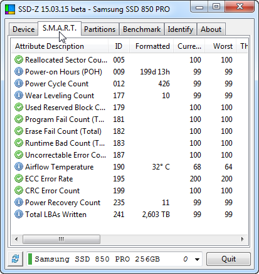Select the Uncorrectable Error Count row text

click(x=66, y=155)
